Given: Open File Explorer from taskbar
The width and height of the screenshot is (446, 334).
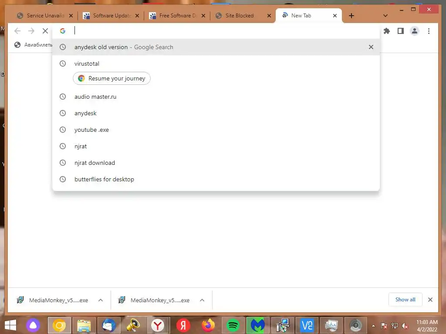Looking at the screenshot, I should coord(84,325).
